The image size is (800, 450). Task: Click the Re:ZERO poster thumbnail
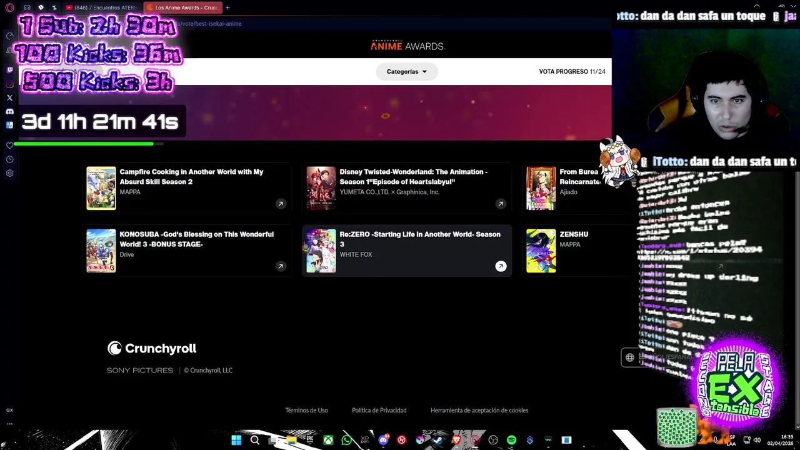(x=321, y=251)
